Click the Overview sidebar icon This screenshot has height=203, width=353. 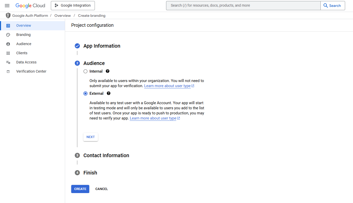[8, 26]
